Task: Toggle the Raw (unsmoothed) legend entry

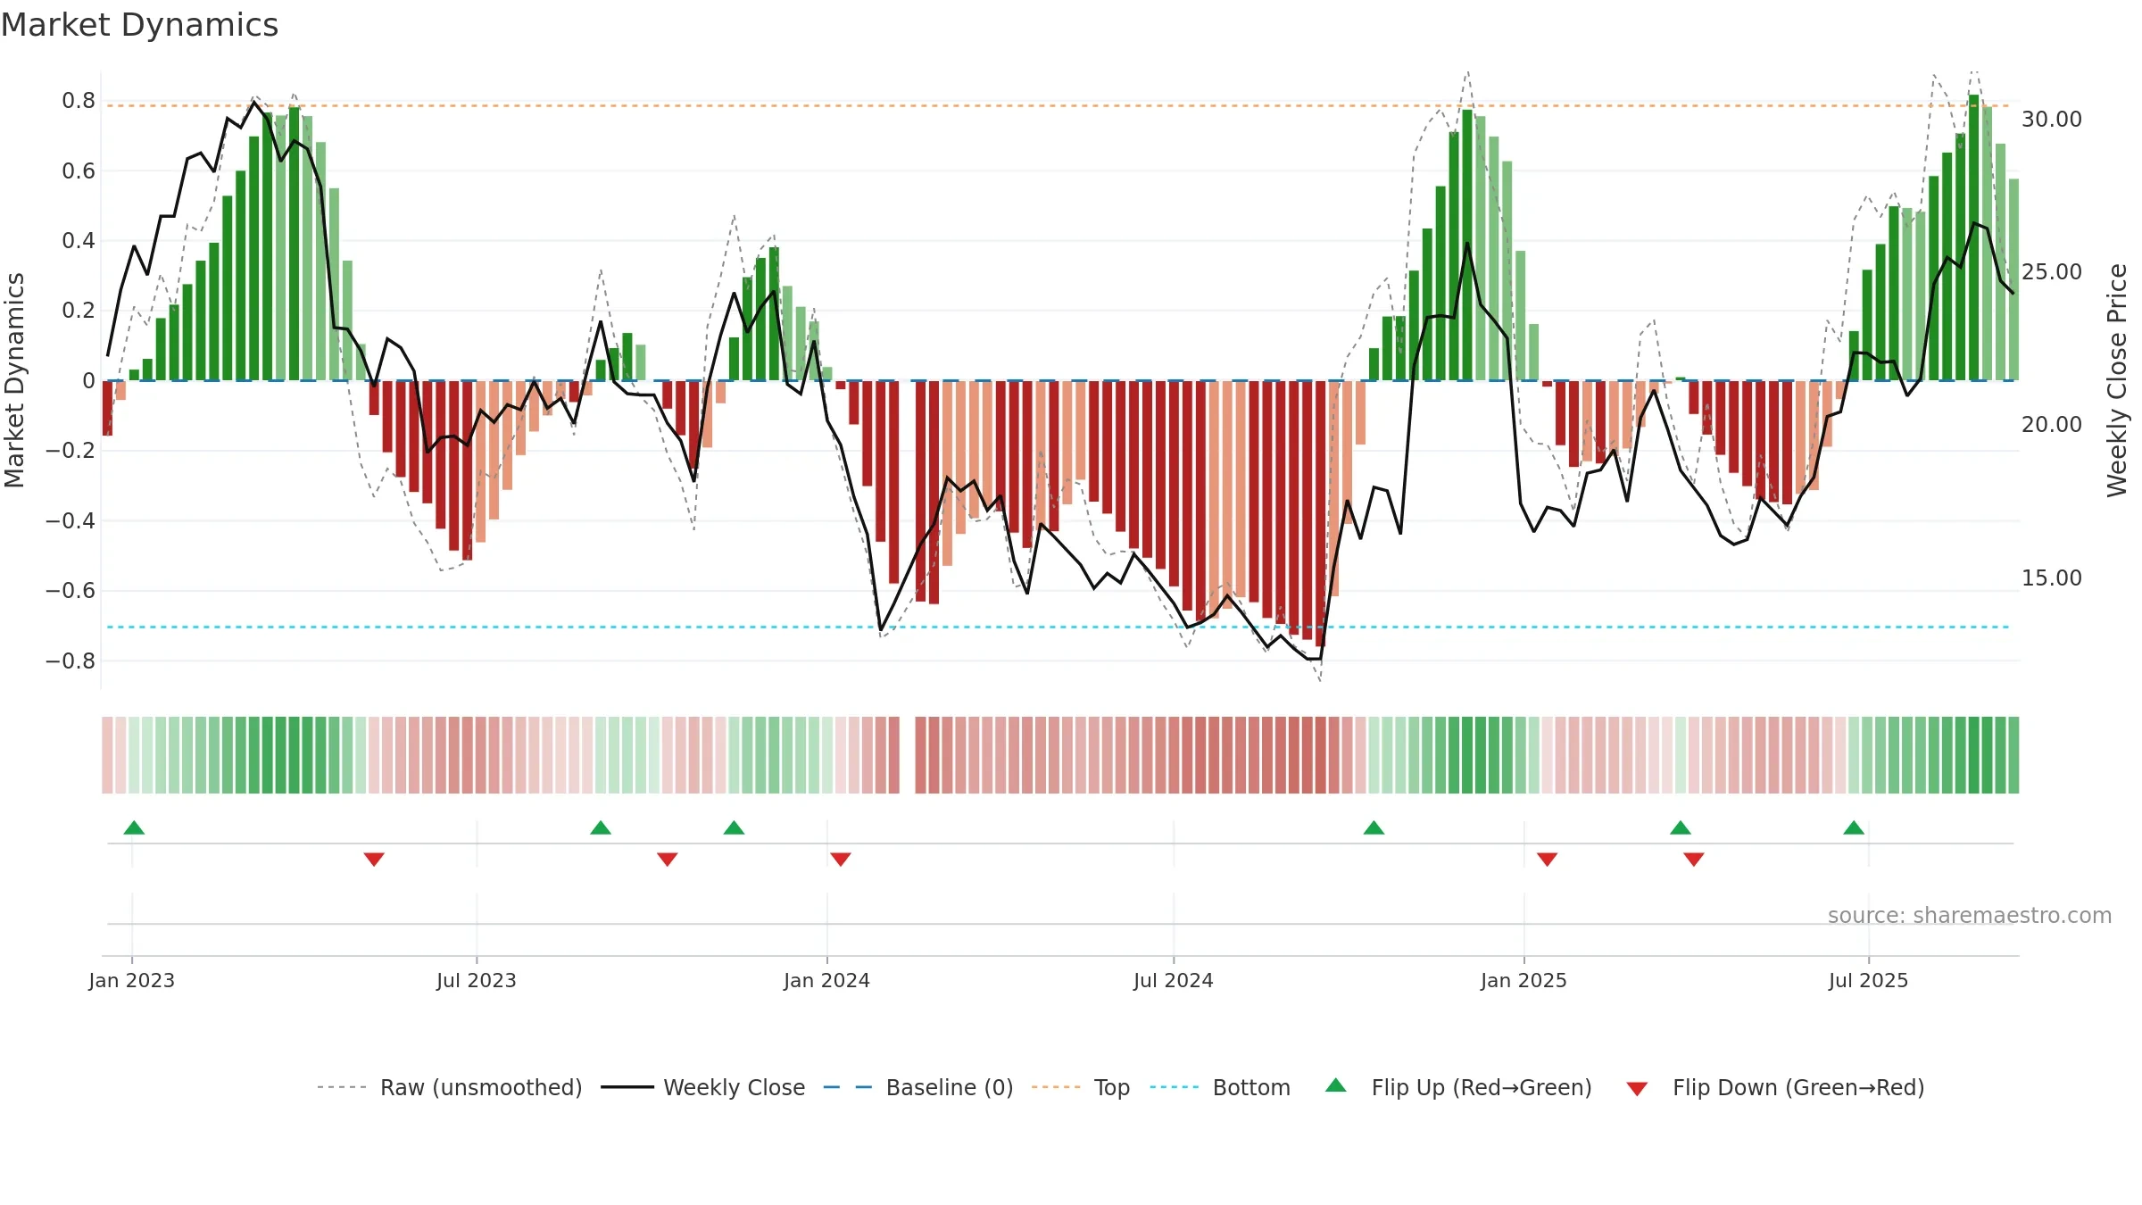Action: 450,1088
